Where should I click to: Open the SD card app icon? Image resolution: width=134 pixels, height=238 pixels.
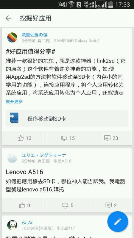[x=14, y=118]
